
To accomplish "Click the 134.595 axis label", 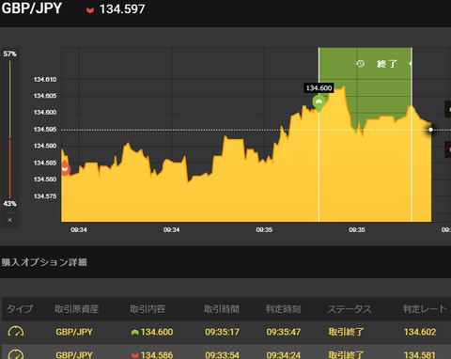I will (45, 130).
